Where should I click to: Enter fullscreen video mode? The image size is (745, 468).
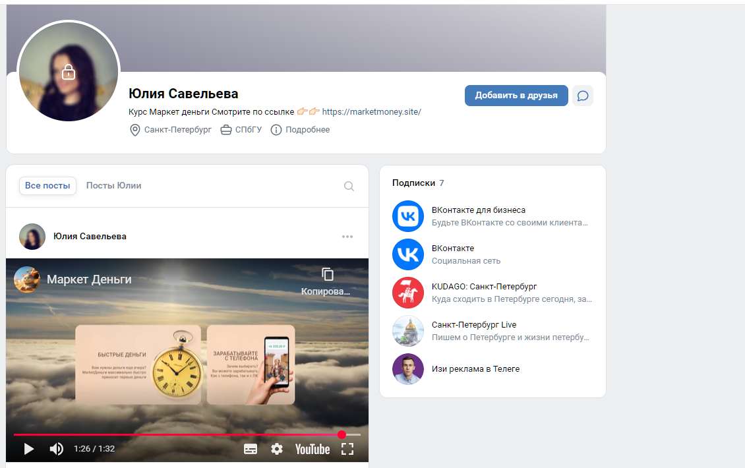347,449
